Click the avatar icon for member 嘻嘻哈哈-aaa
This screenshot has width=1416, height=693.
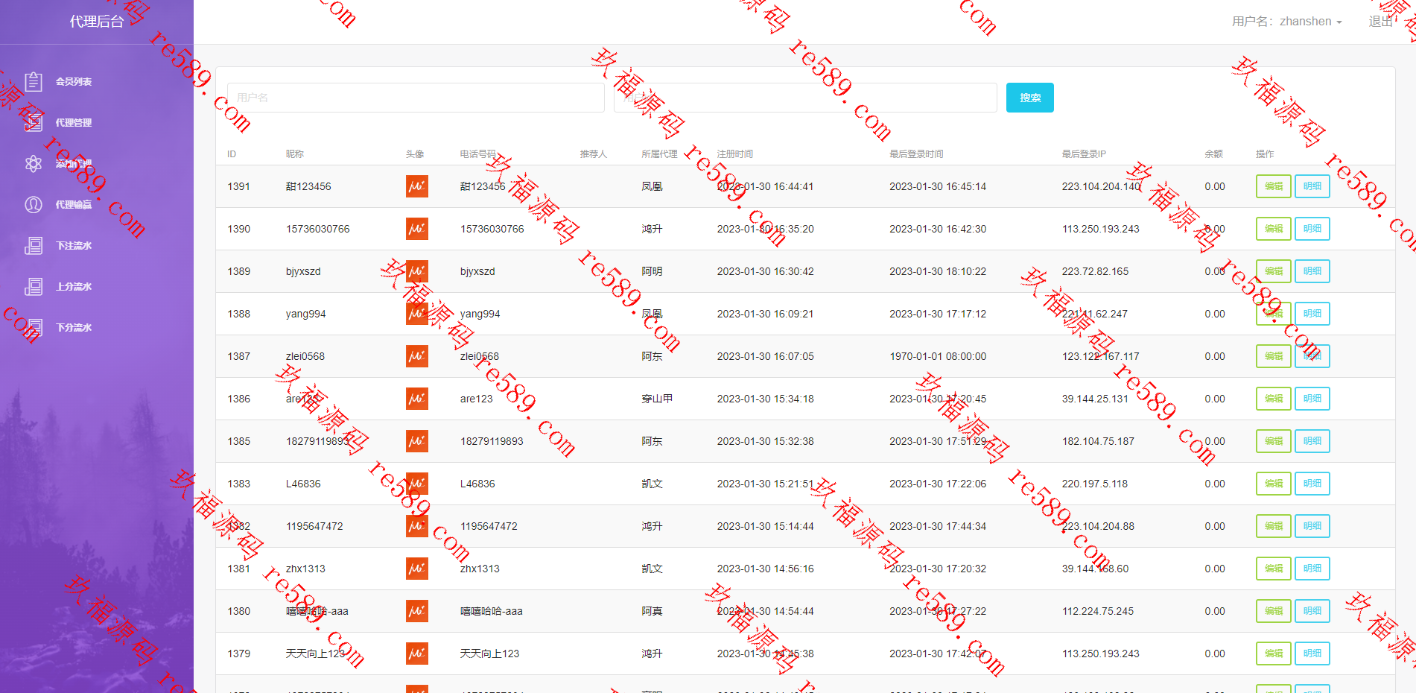tap(417, 611)
